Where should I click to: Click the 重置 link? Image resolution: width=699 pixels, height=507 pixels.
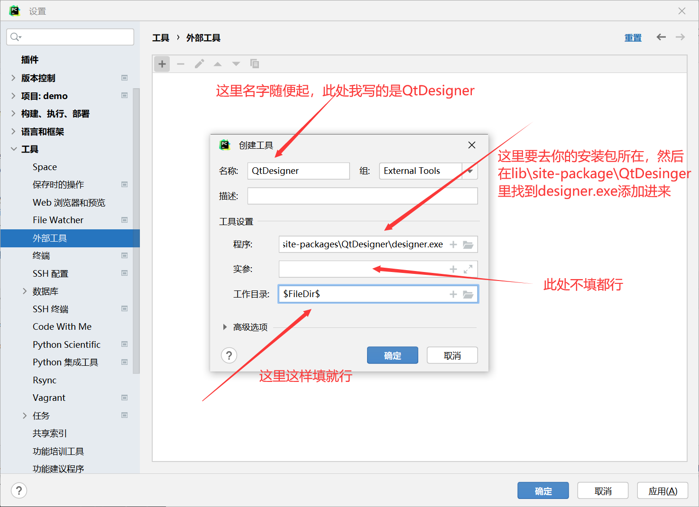[x=633, y=37]
